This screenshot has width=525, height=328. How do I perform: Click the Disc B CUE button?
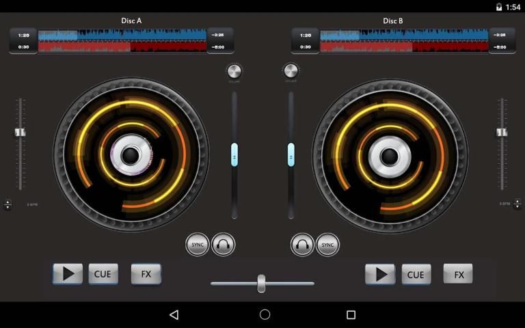point(416,274)
